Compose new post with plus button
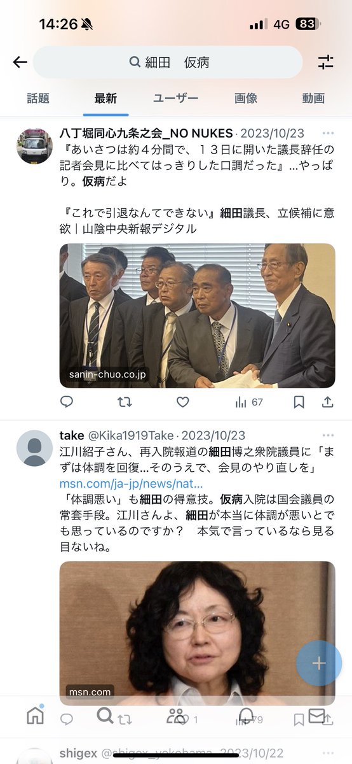The image size is (352, 764). tap(319, 663)
